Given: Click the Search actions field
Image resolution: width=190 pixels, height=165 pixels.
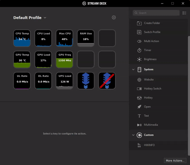Looking at the screenshot, I should pyautogui.click(x=156, y=13).
